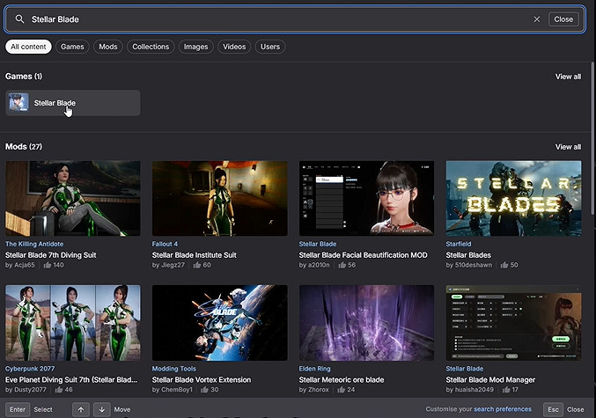The image size is (596, 418).
Task: Click the thumbs-up icon on Stellar Blades mod
Action: click(504, 264)
